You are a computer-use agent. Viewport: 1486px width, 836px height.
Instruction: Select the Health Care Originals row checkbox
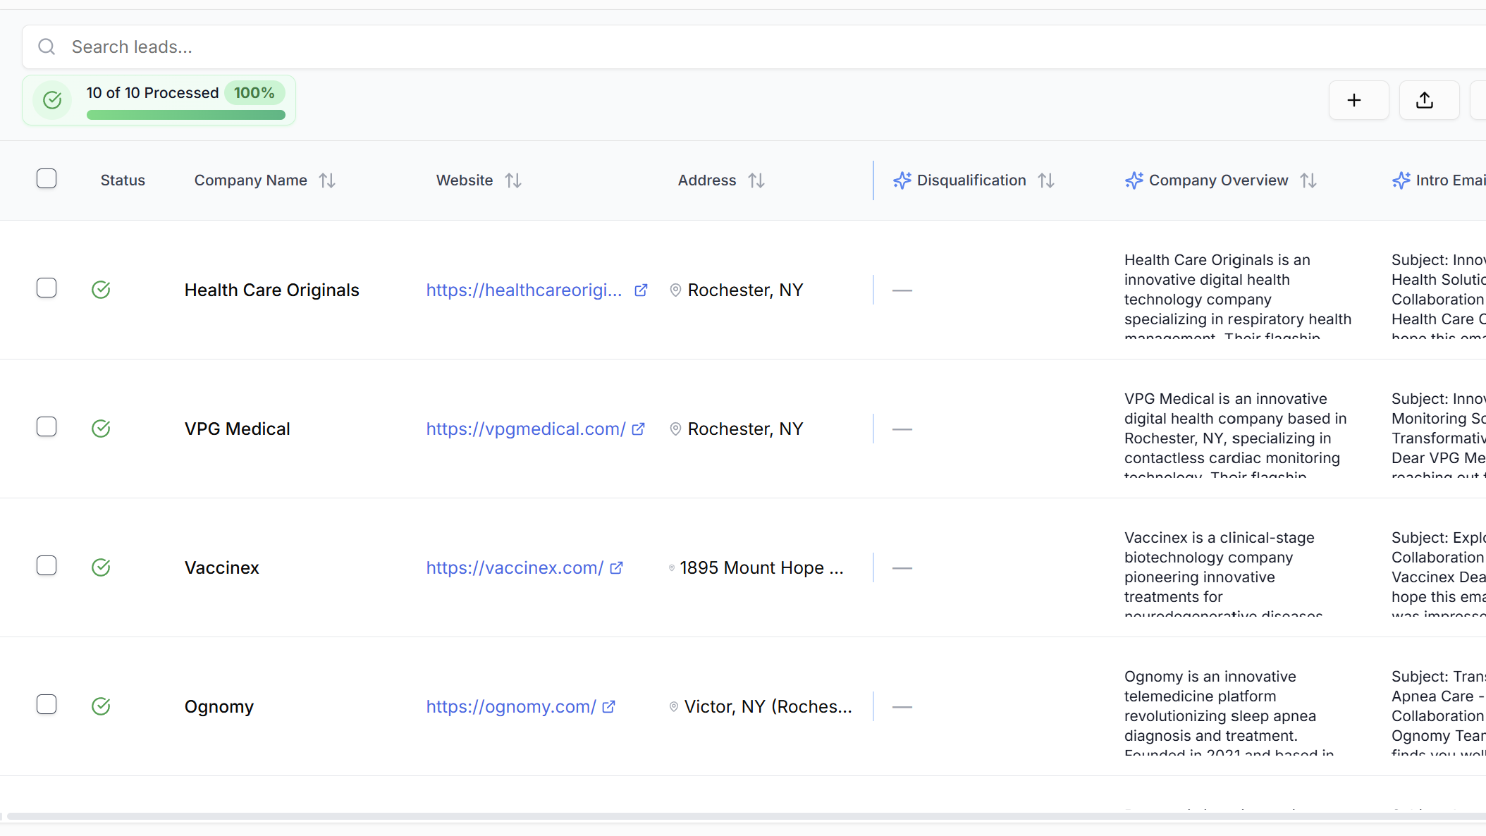[x=47, y=288]
